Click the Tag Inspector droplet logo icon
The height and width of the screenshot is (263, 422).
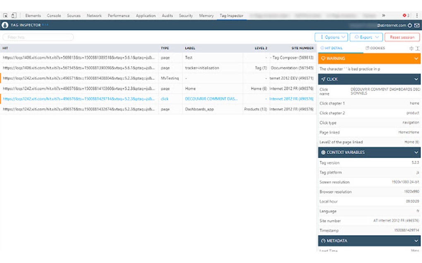[x=5, y=25]
